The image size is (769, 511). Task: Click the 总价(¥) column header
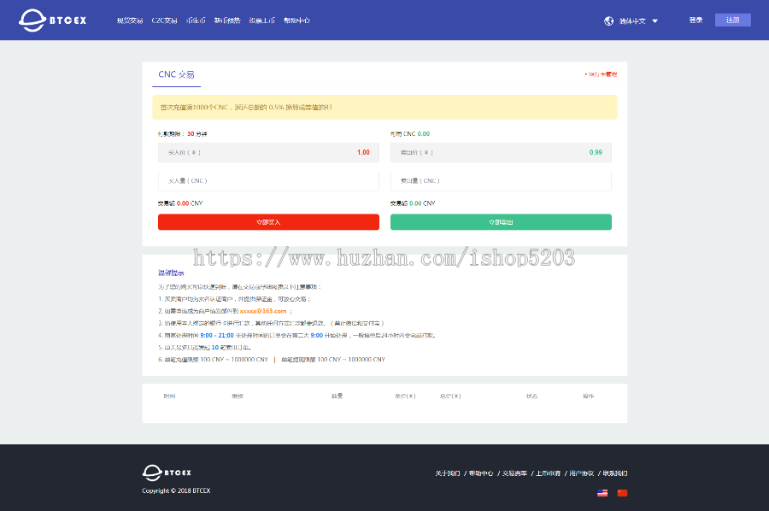(450, 396)
